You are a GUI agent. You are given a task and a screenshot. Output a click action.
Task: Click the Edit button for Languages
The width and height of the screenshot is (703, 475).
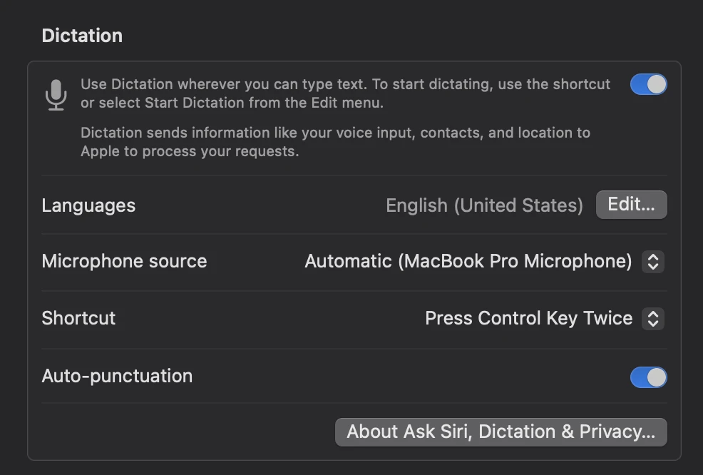(x=631, y=205)
